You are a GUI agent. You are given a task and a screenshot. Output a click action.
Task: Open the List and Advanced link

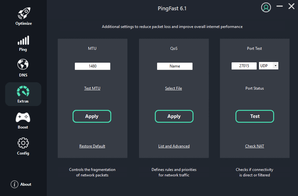coord(174,146)
